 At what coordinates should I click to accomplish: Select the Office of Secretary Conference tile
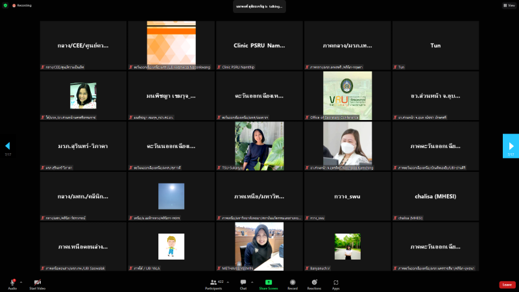[x=347, y=95]
